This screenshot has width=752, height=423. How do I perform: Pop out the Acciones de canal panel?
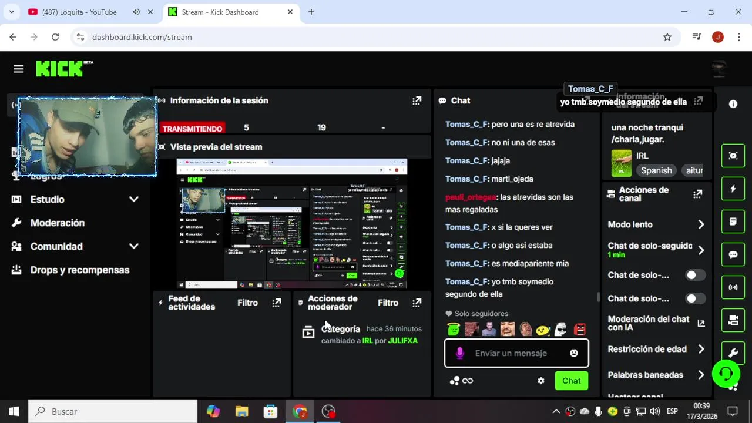[698, 194]
